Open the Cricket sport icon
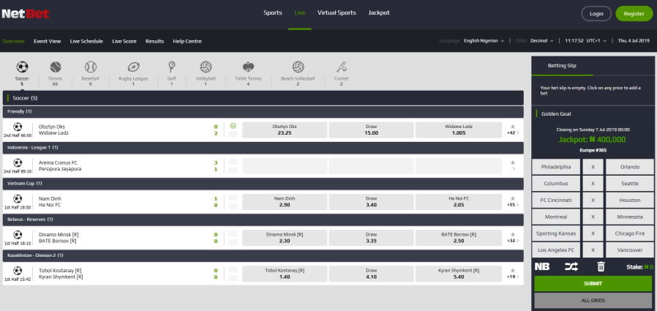This screenshot has width=657, height=311. [x=341, y=67]
